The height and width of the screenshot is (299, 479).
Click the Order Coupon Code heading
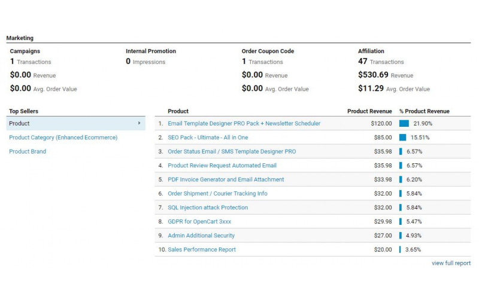tap(268, 51)
